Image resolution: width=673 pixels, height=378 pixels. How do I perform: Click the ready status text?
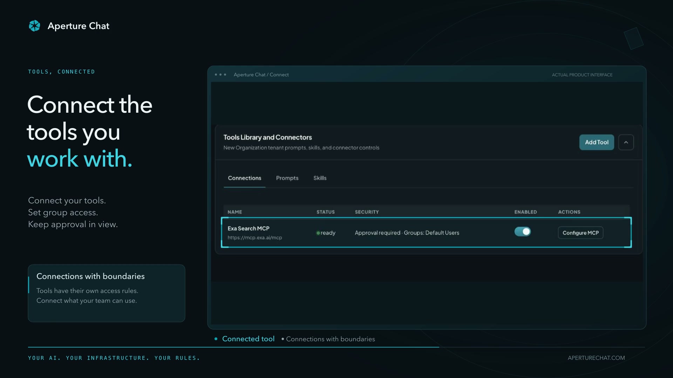328,233
